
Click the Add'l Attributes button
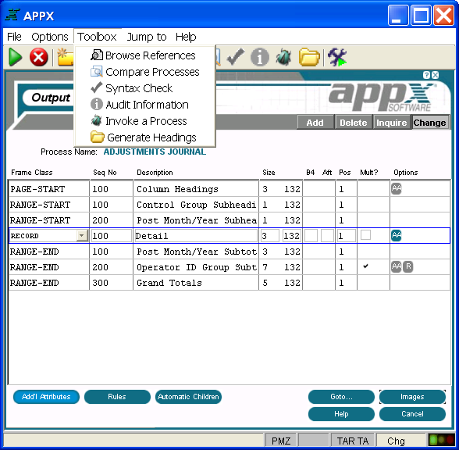[x=46, y=397]
